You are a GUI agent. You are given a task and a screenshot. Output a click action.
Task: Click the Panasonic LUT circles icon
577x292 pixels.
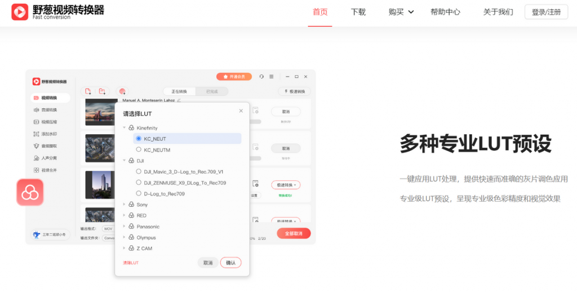(x=131, y=227)
